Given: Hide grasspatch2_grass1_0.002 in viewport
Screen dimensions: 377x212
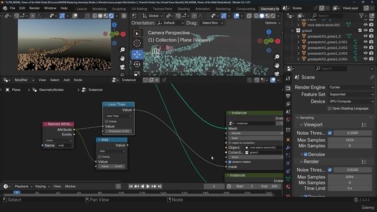Looking at the screenshot, I should pyautogui.click(x=365, y=48).
